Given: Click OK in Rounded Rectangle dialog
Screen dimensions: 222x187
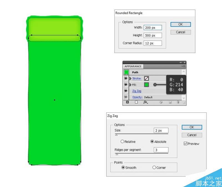Looking at the screenshot, I should point(181,24).
